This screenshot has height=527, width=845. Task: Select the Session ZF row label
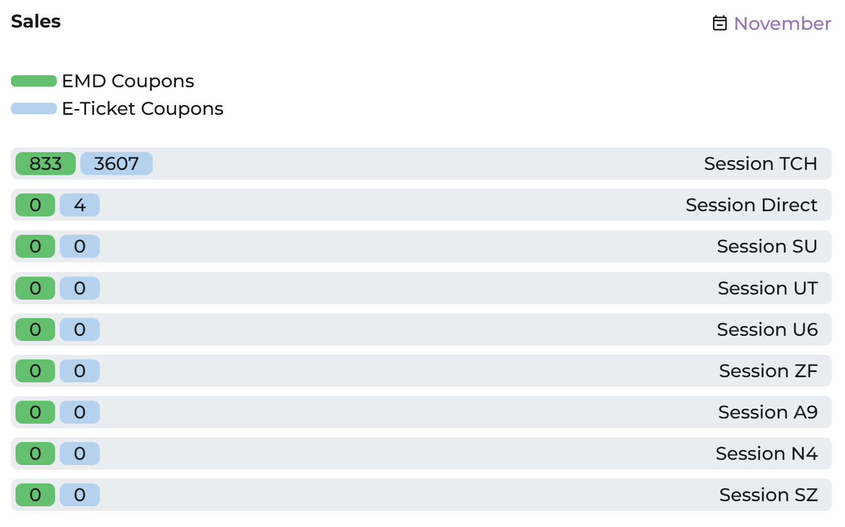[x=768, y=371]
